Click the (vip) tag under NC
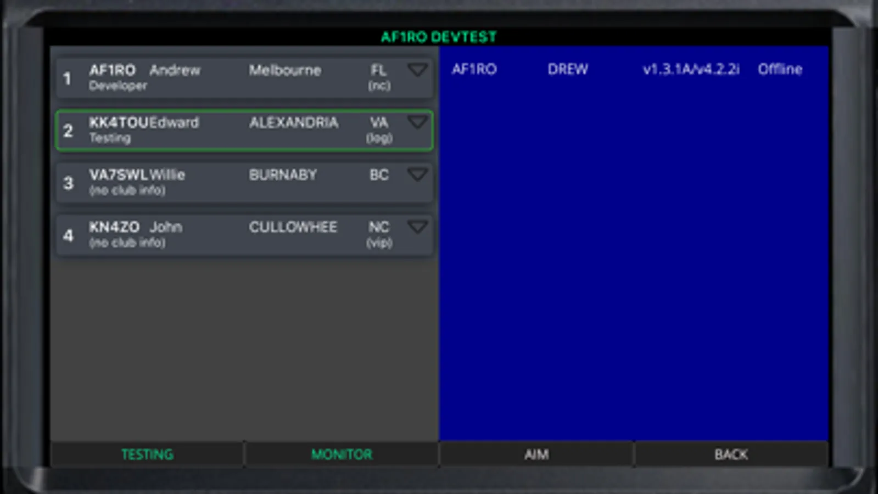 [x=379, y=243]
